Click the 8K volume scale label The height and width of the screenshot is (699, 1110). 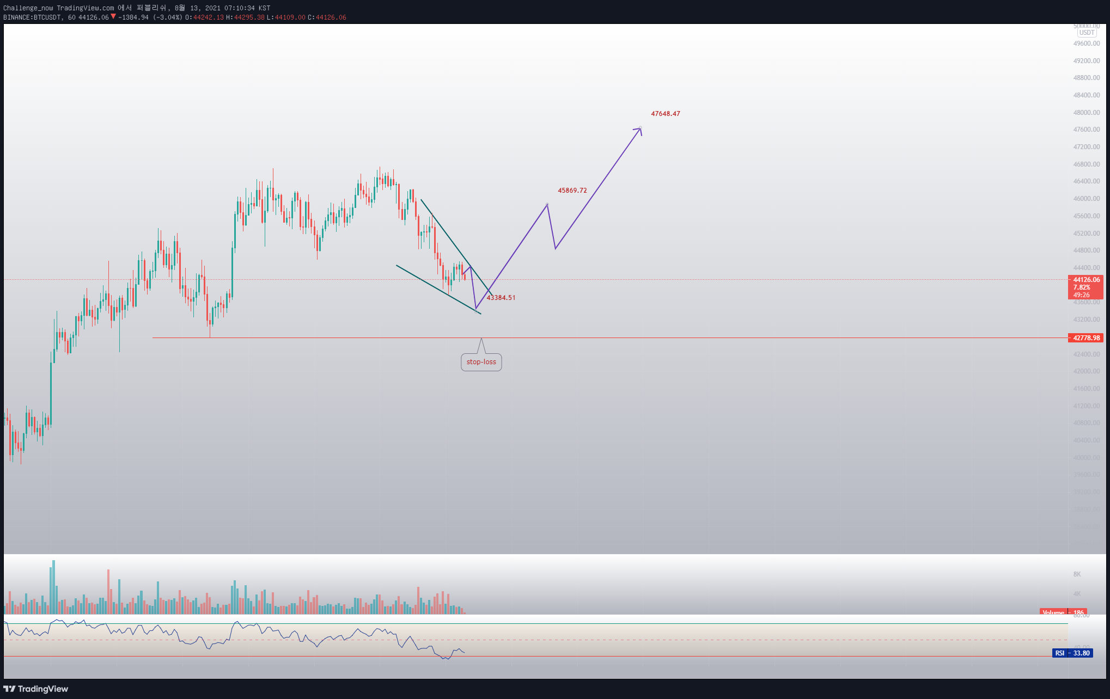click(1077, 574)
